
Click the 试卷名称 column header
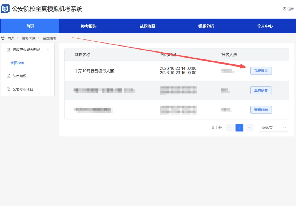tap(82, 55)
